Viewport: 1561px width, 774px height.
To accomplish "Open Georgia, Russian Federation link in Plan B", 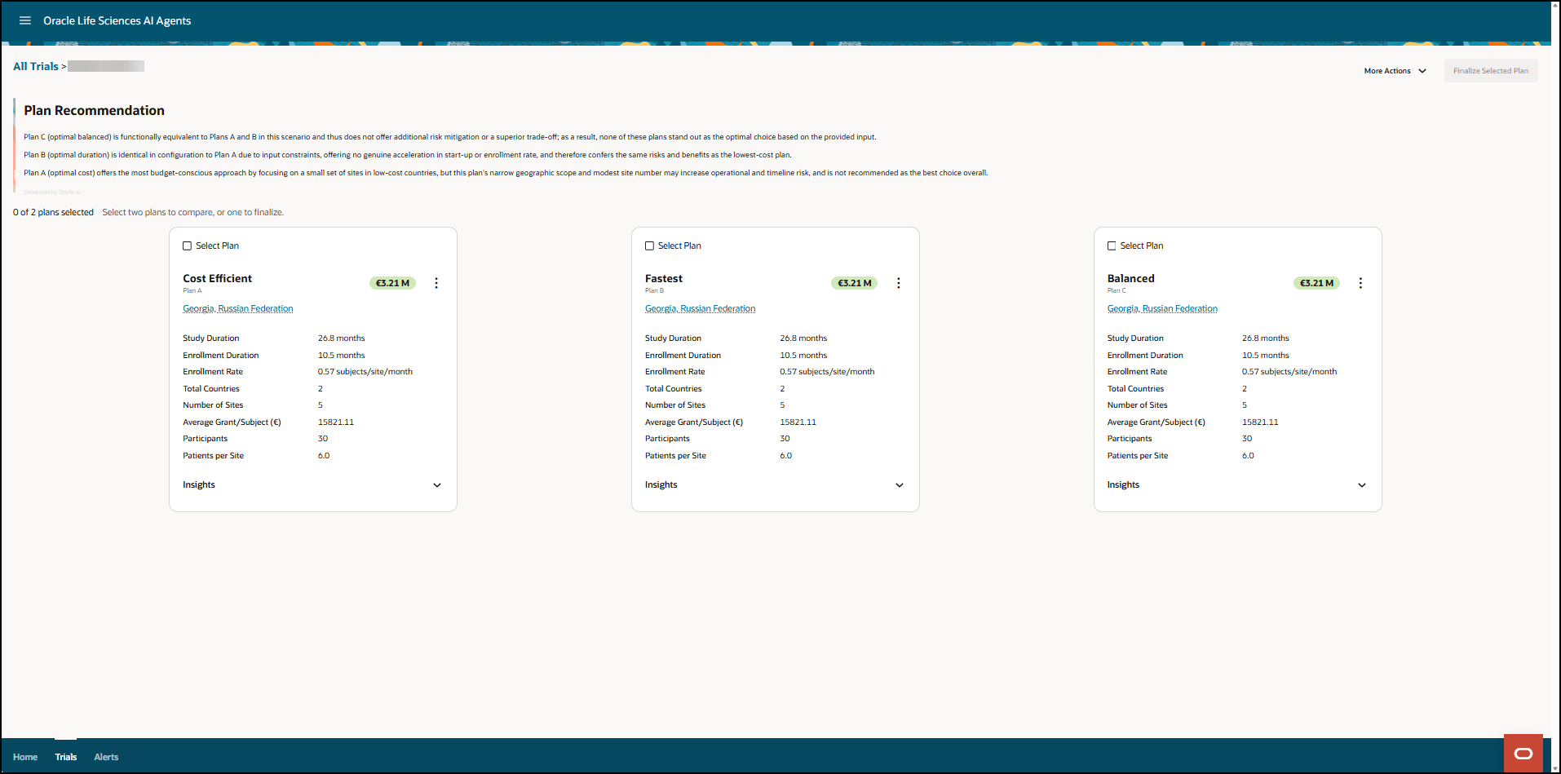I will [x=700, y=308].
